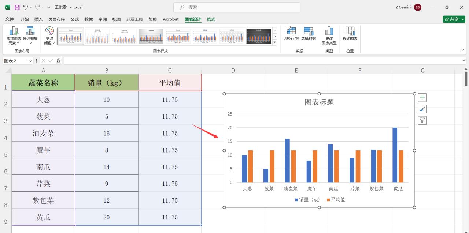The image size is (469, 233).
Task: Click the 平均值 legend entry
Action: (x=336, y=199)
